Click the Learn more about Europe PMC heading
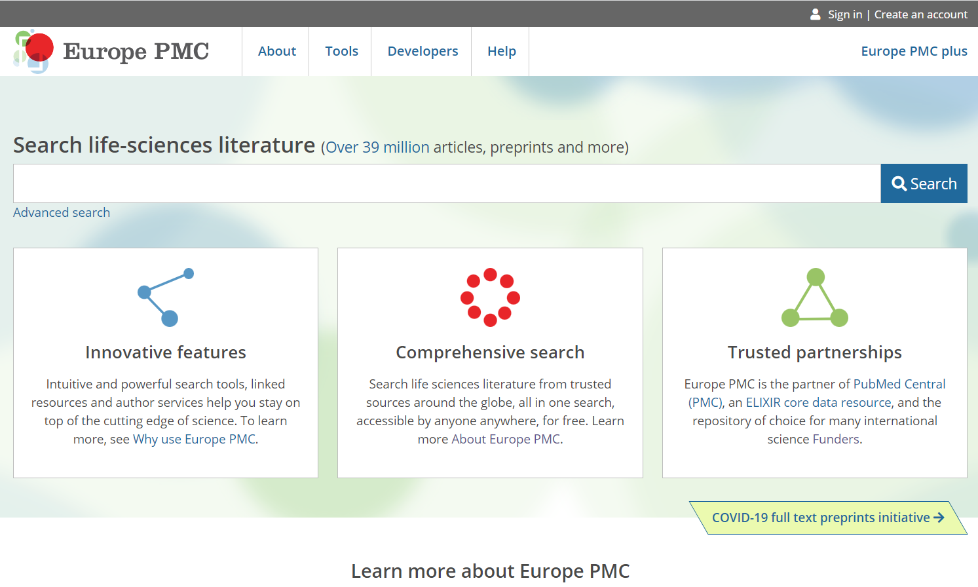Image resolution: width=978 pixels, height=587 pixels. pyautogui.click(x=490, y=571)
